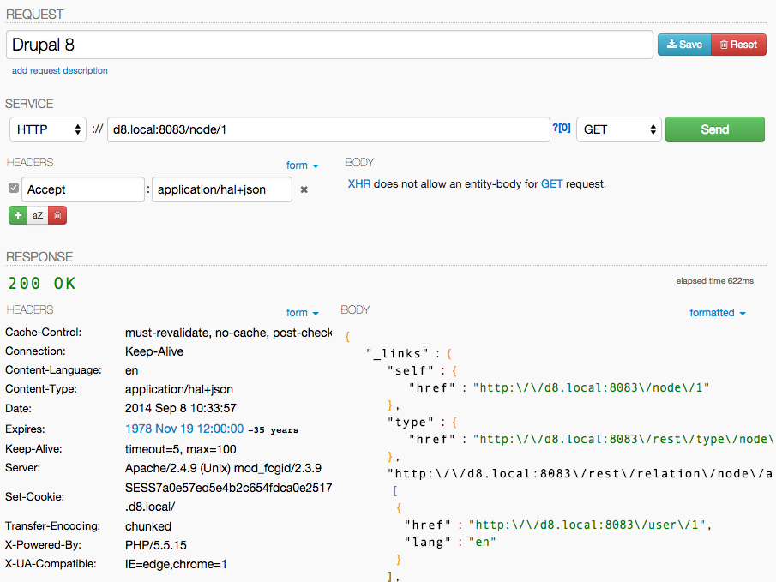The width and height of the screenshot is (776, 582).
Task: Click the "lang" key in response body
Action: 428,543
